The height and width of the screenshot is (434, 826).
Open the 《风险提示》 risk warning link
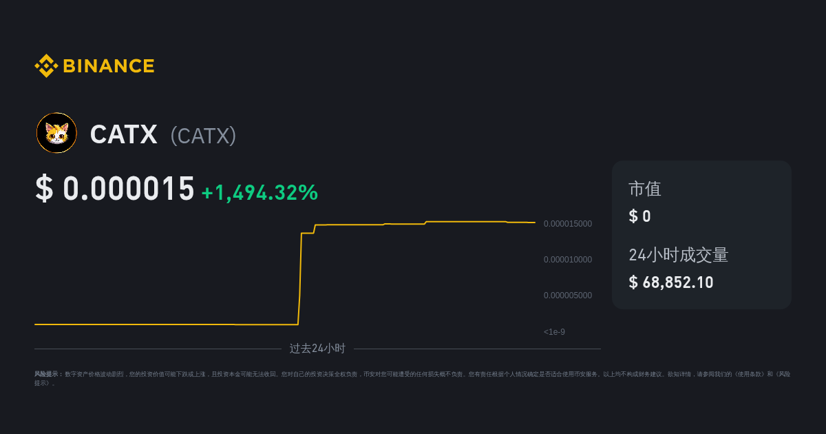[782, 374]
